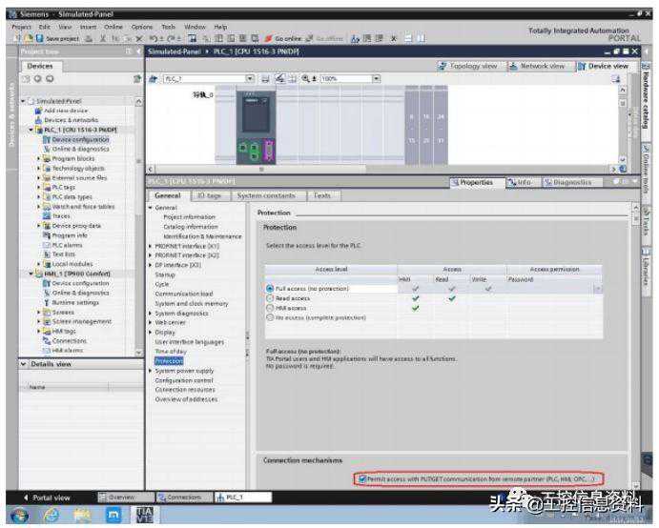Click the Save project toolbar icon

tap(38, 38)
